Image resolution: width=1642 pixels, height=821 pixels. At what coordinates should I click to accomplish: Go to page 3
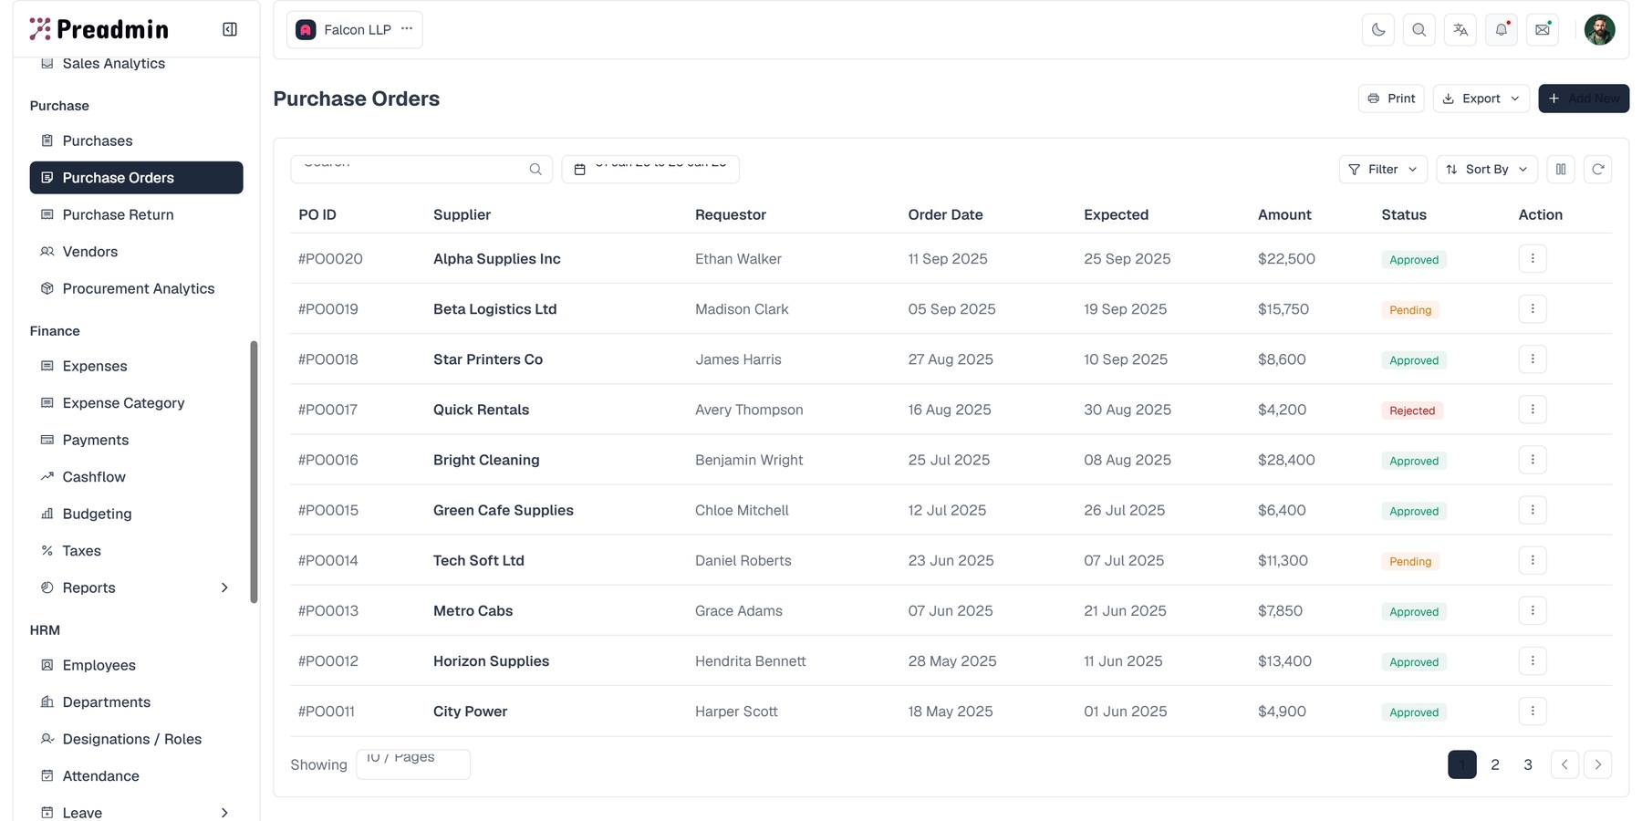pyautogui.click(x=1528, y=764)
